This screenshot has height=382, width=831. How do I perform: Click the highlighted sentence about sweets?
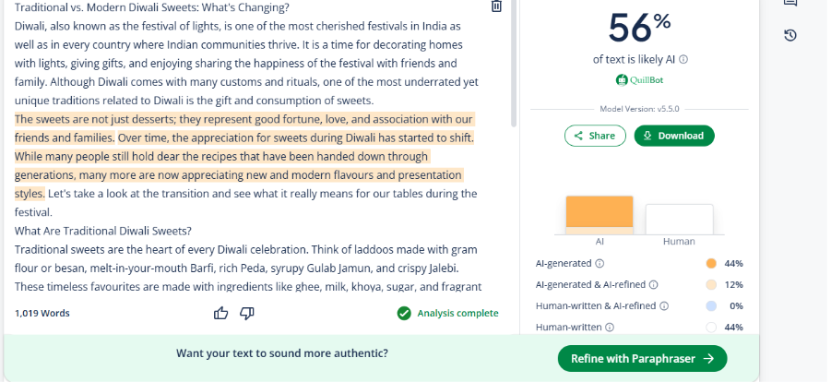pyautogui.click(x=243, y=128)
